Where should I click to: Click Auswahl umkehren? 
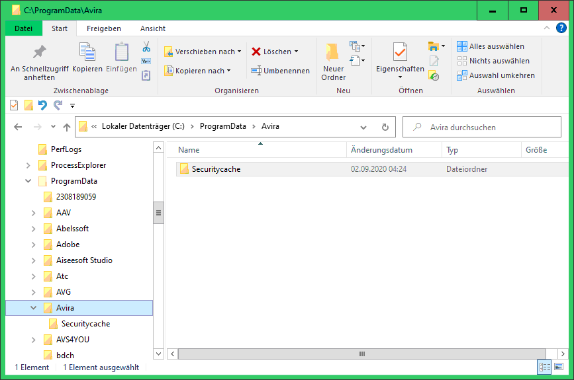(496, 75)
